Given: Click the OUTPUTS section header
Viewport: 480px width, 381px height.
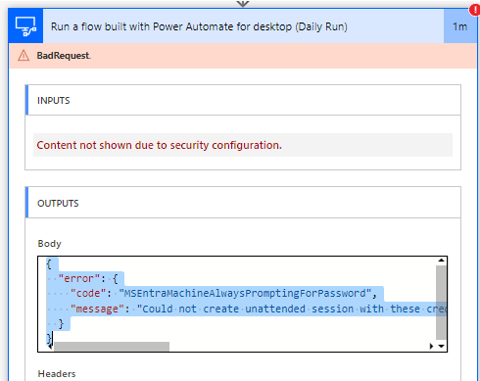Looking at the screenshot, I should pos(243,203).
